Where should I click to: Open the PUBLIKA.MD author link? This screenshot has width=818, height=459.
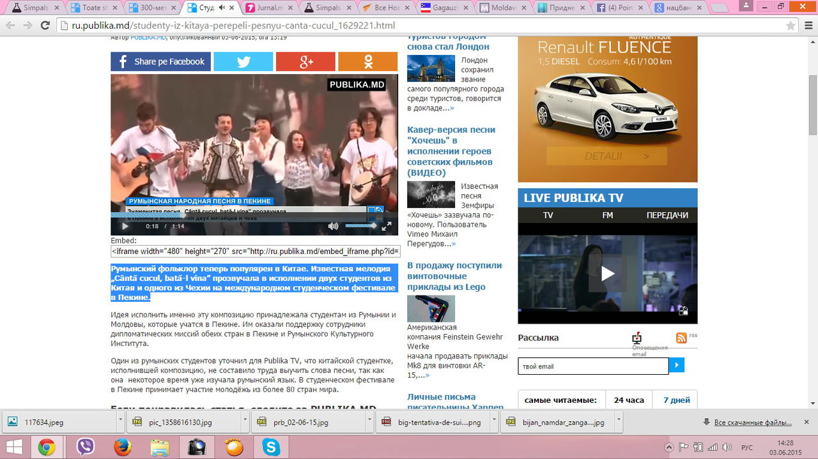click(x=148, y=38)
